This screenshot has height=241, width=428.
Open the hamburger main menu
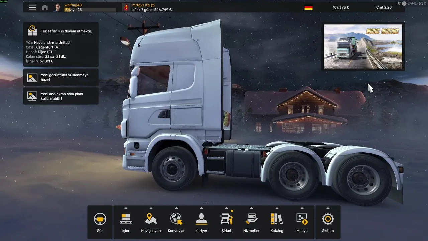[x=32, y=7]
